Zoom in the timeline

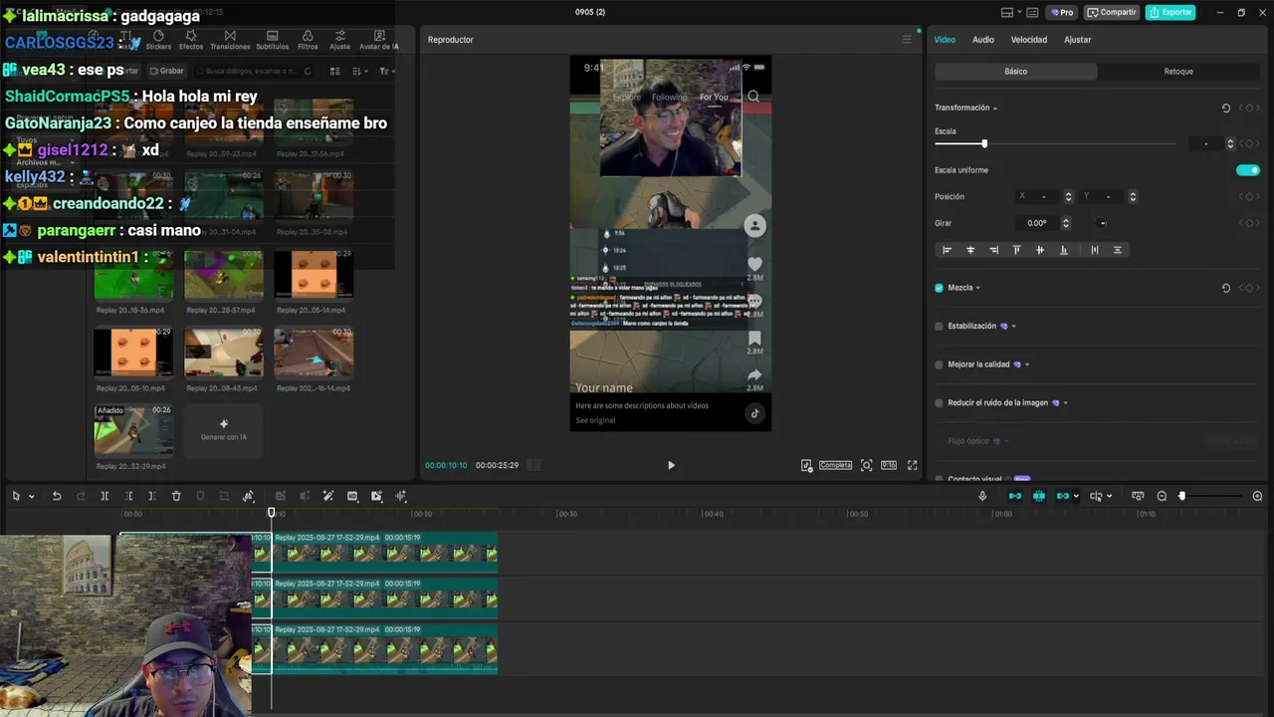[x=1257, y=496]
